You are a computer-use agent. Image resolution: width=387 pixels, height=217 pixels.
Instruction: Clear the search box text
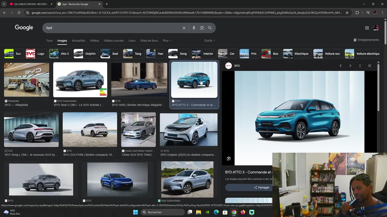click(x=184, y=28)
